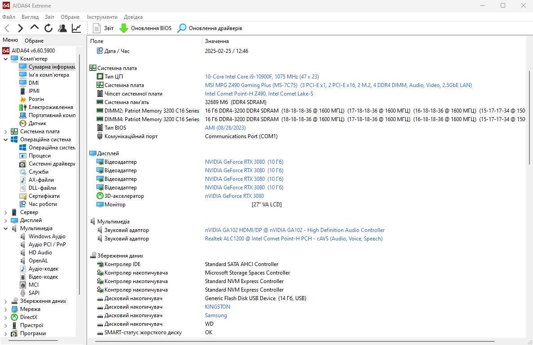Open the Вигляд menu
The image size is (533, 345).
click(30, 17)
